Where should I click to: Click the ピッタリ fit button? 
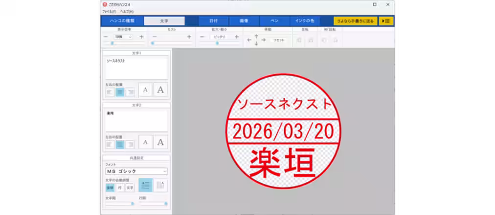[219, 37]
